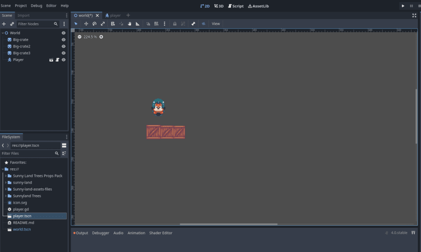Hide the Big-crate3 node
The height and width of the screenshot is (252, 421).
(x=64, y=53)
